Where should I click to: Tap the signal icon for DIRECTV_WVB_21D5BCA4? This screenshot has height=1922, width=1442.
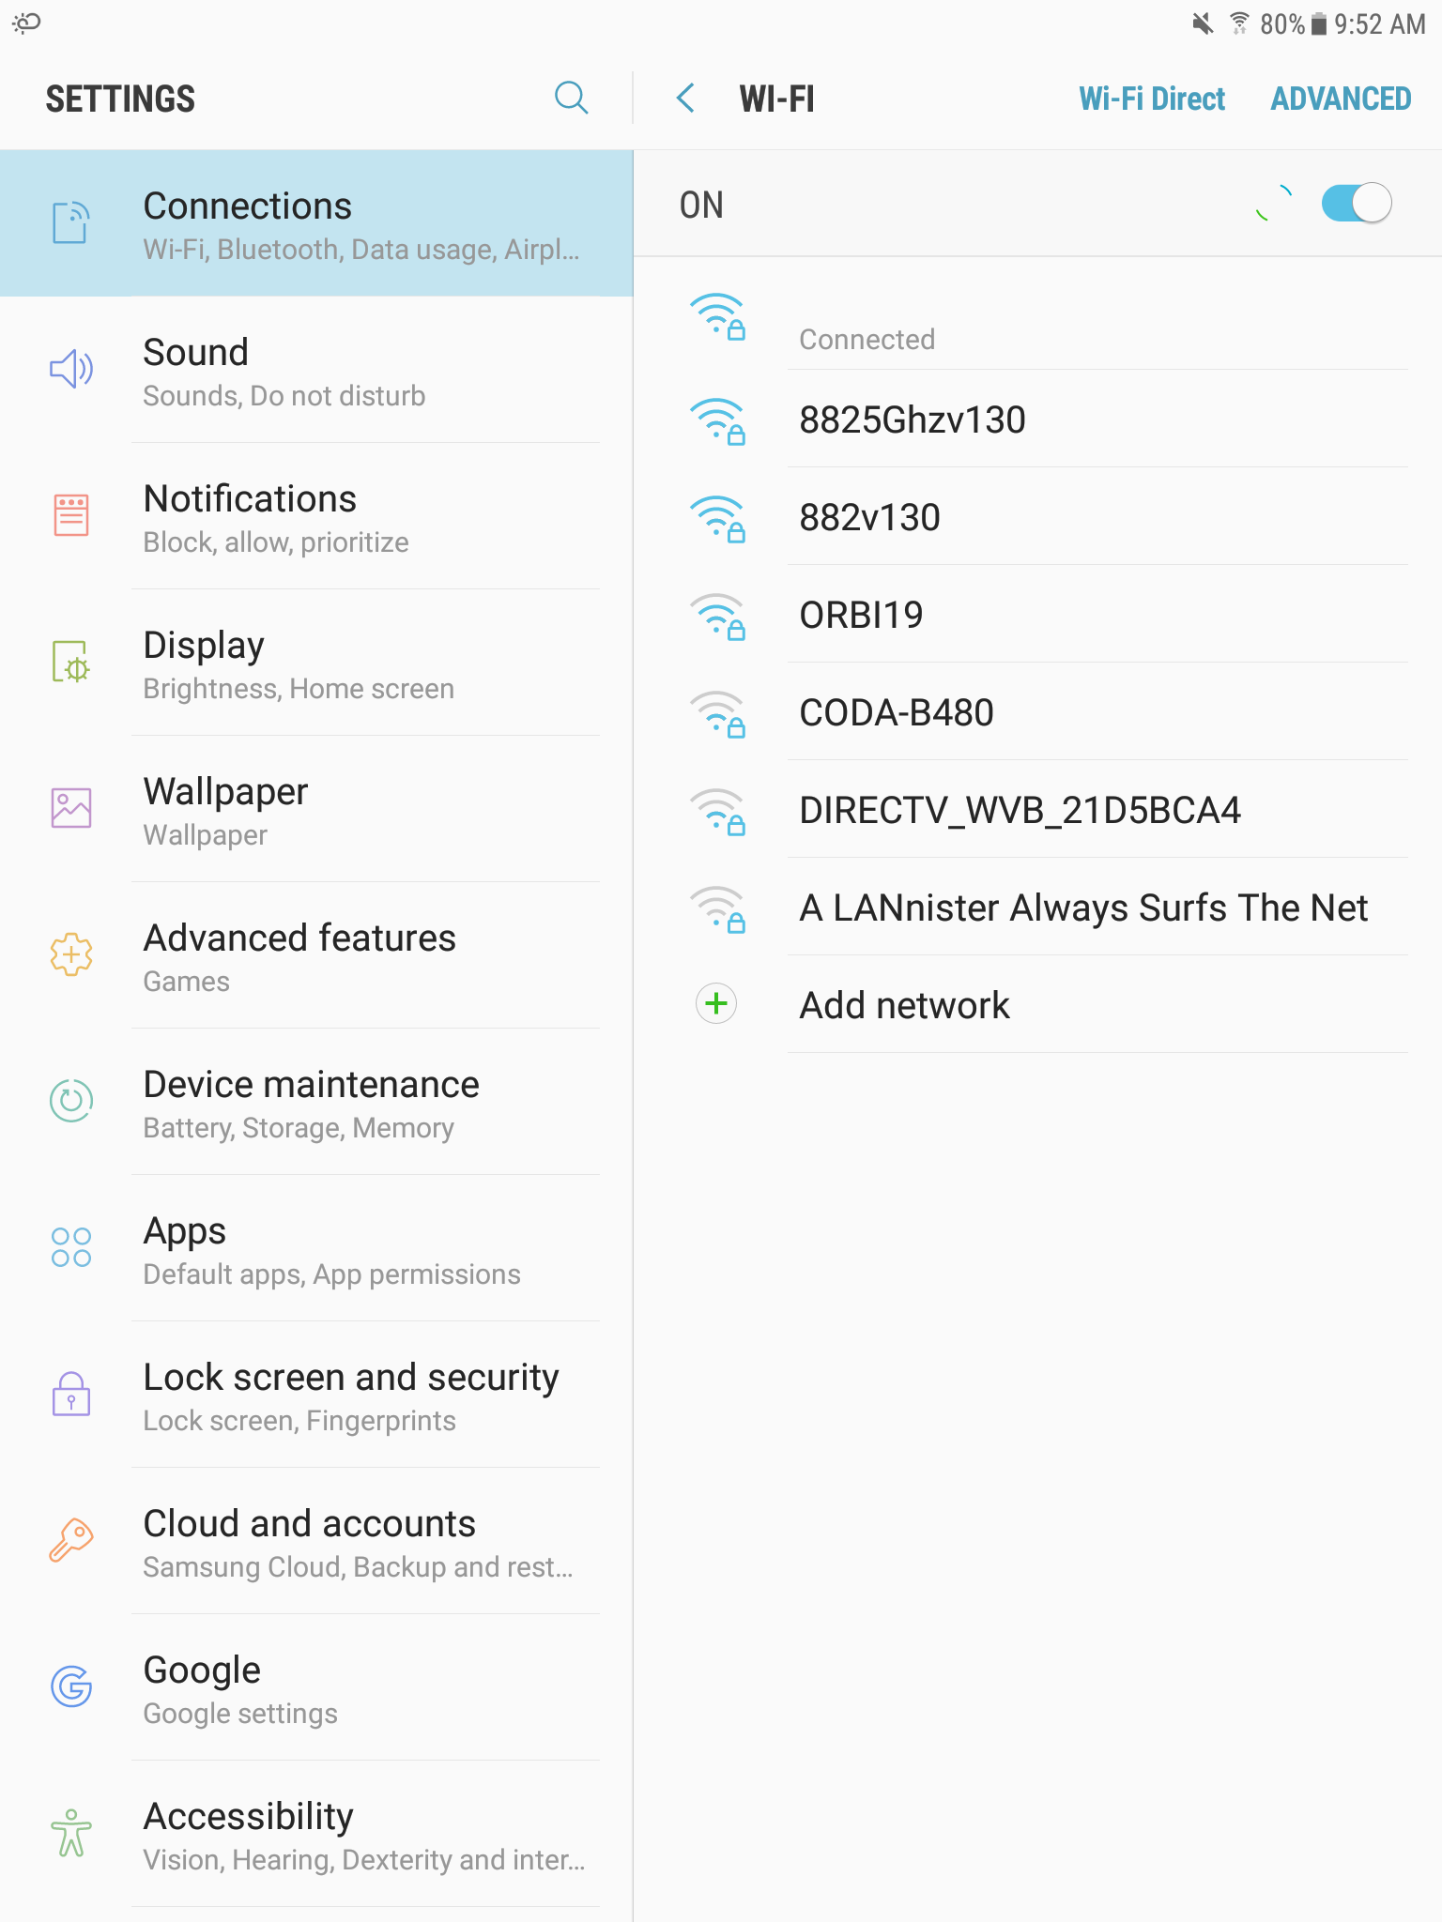point(717,811)
